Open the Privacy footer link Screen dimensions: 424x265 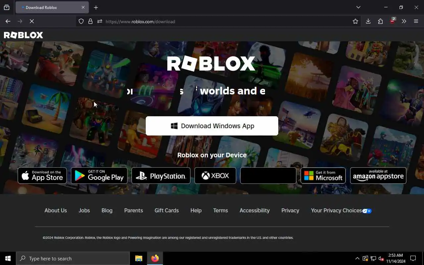[x=290, y=211]
